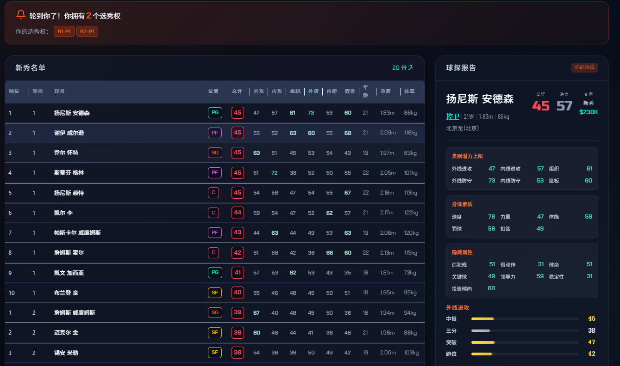Viewport: 620px width, 366px height.
Task: Select player 锡安 米勒 row
Action: 215,353
